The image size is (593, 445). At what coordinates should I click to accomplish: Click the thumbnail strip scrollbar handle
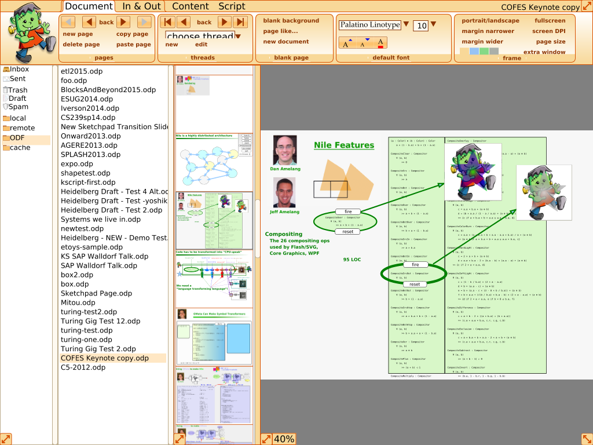click(x=258, y=228)
